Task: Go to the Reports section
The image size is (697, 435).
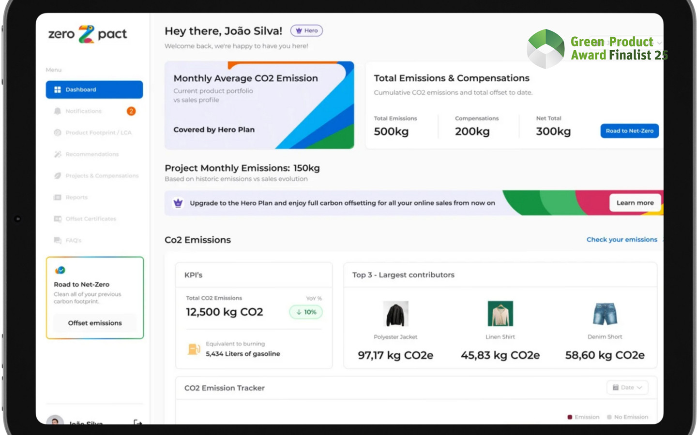Action: (x=76, y=197)
